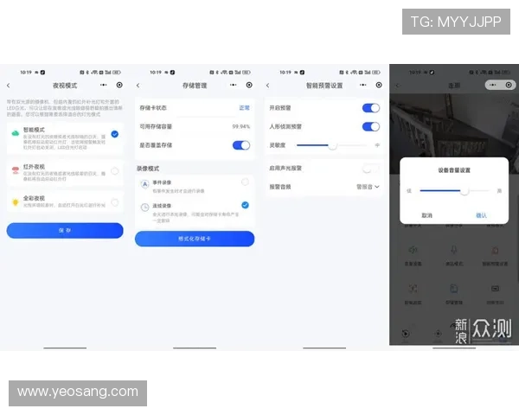Open the more menu on the dimmed 主页 screen

(493, 85)
